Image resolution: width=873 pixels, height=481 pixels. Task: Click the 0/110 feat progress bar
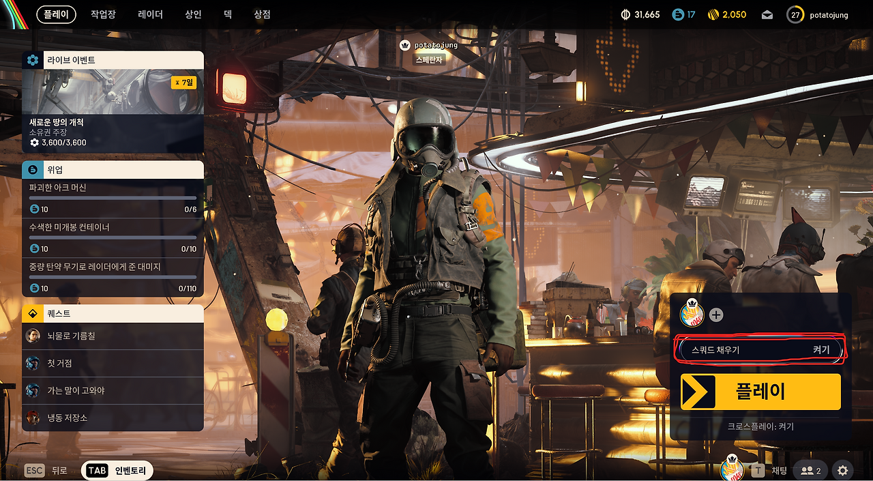pyautogui.click(x=113, y=277)
